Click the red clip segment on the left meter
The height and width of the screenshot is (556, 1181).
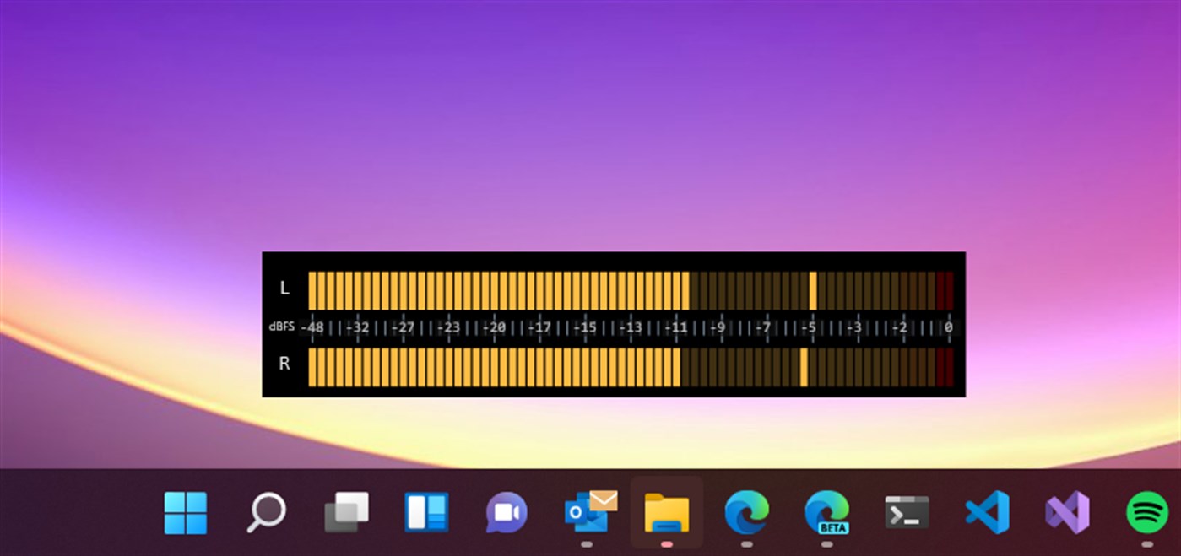click(947, 287)
